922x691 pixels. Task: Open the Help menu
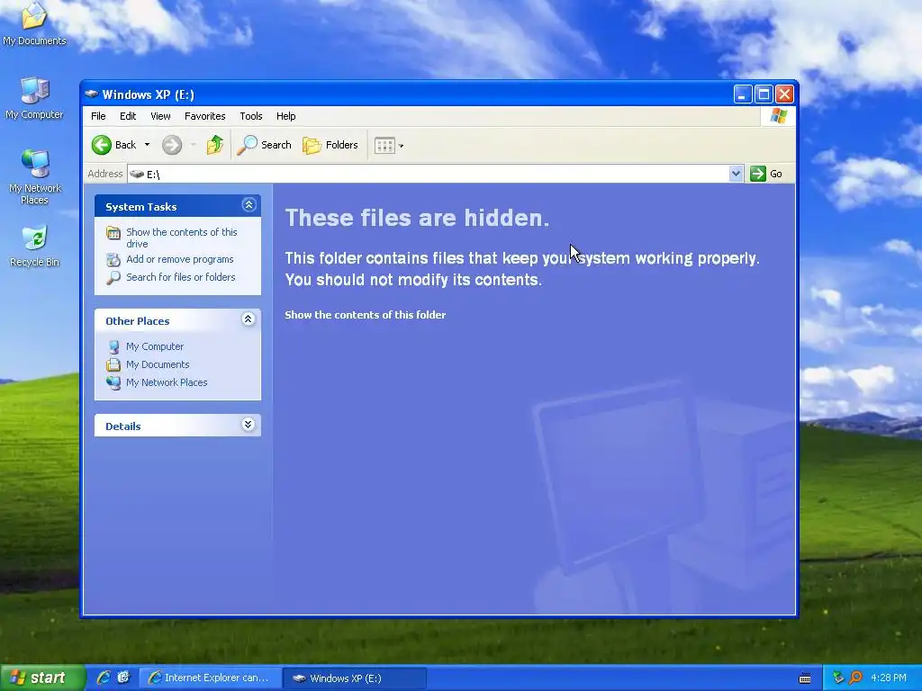pyautogui.click(x=285, y=116)
